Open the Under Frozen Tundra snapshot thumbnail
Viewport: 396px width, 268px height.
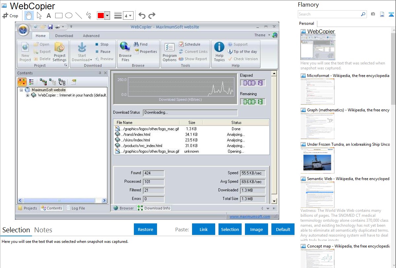317,160
